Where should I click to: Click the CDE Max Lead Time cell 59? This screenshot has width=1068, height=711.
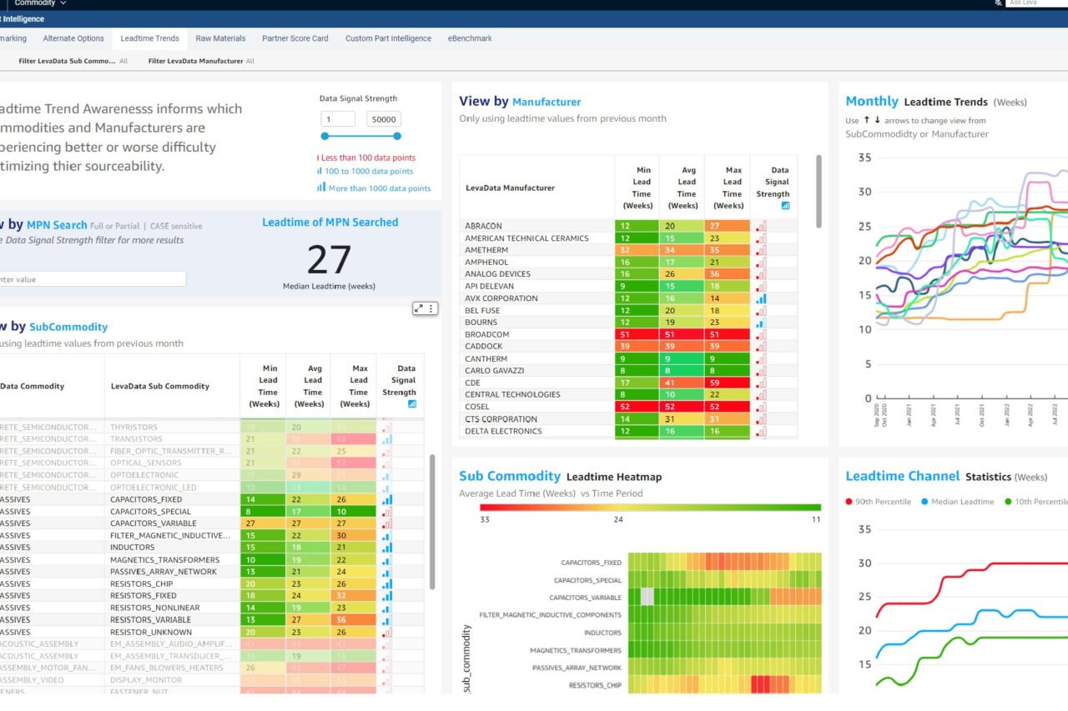coord(728,383)
